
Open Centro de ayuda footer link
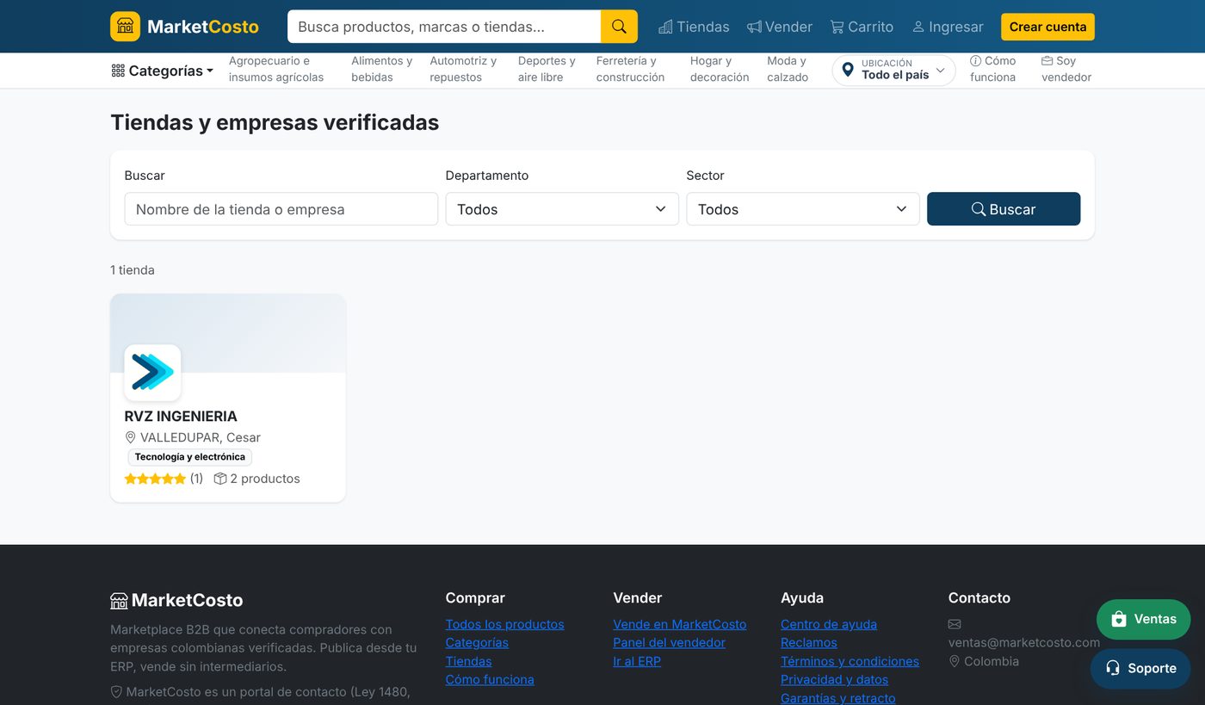pos(829,624)
